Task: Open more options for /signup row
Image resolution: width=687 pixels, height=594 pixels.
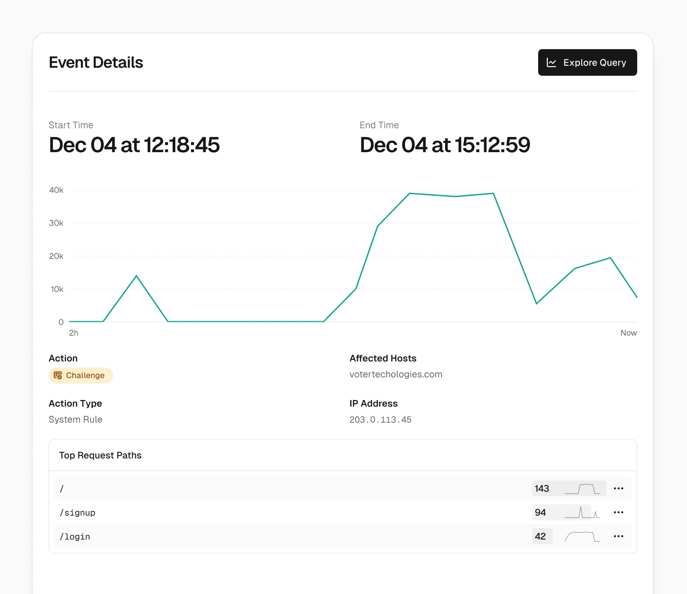Action: (618, 512)
